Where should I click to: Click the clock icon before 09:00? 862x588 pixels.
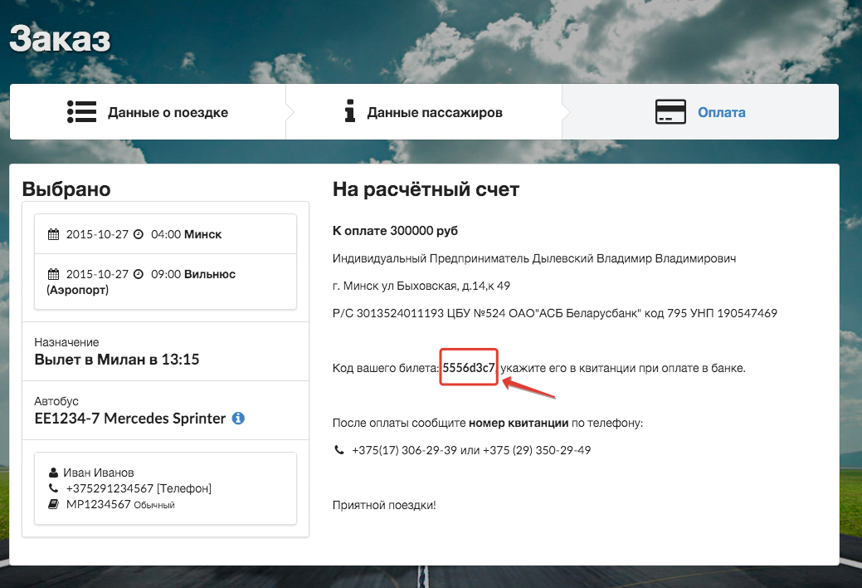coord(139,273)
